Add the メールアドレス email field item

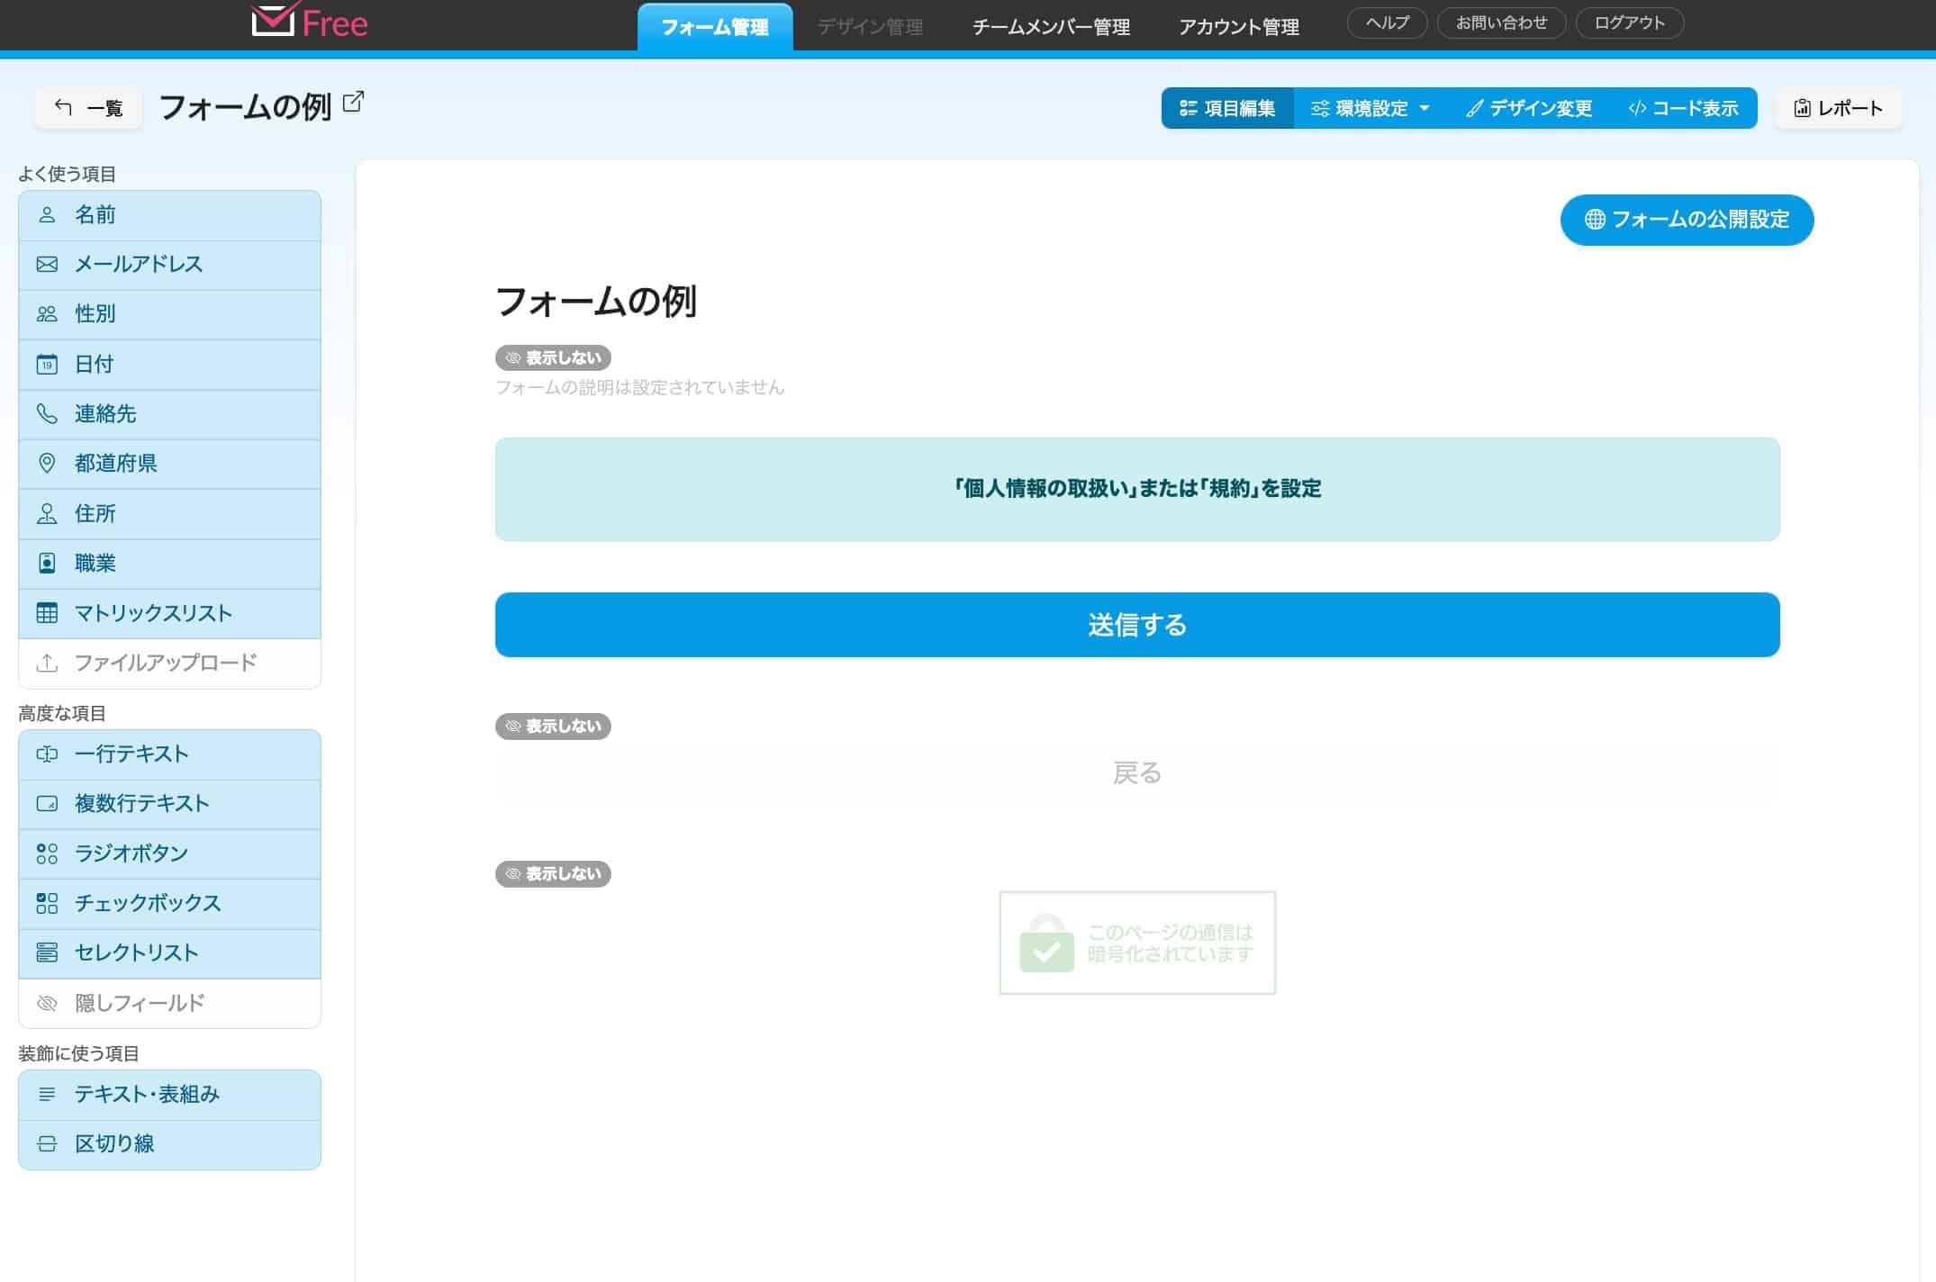coord(169,265)
